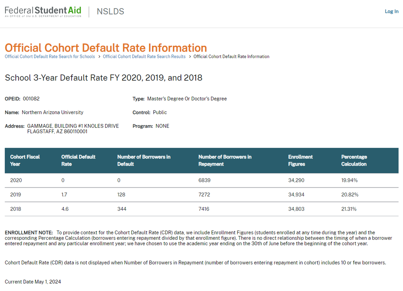Viewport: 403px width, 291px height.
Task: Click the NSLDS site title
Action: pyautogui.click(x=110, y=12)
